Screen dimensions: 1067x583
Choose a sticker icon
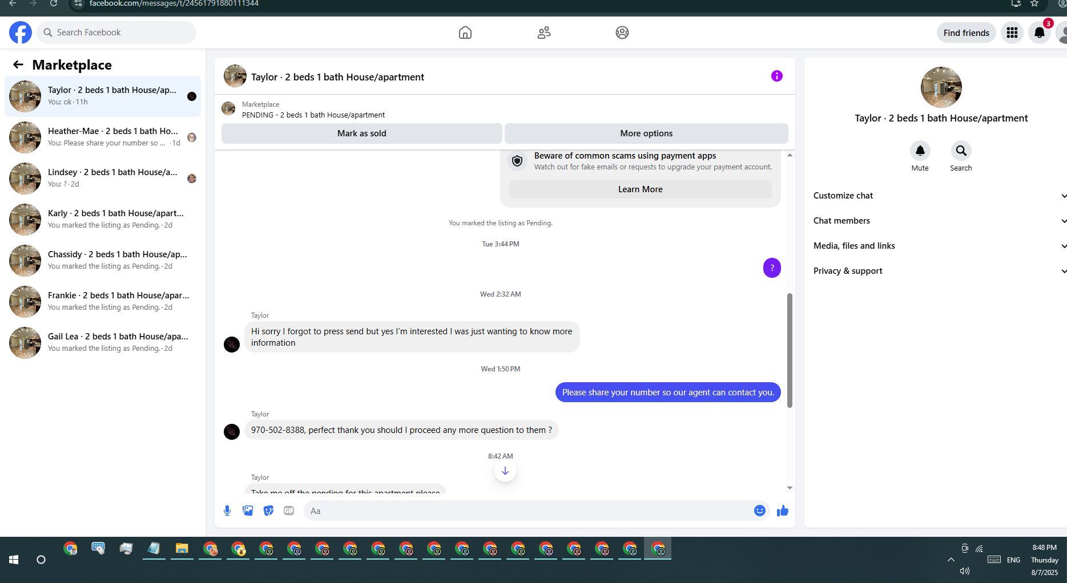[268, 511]
